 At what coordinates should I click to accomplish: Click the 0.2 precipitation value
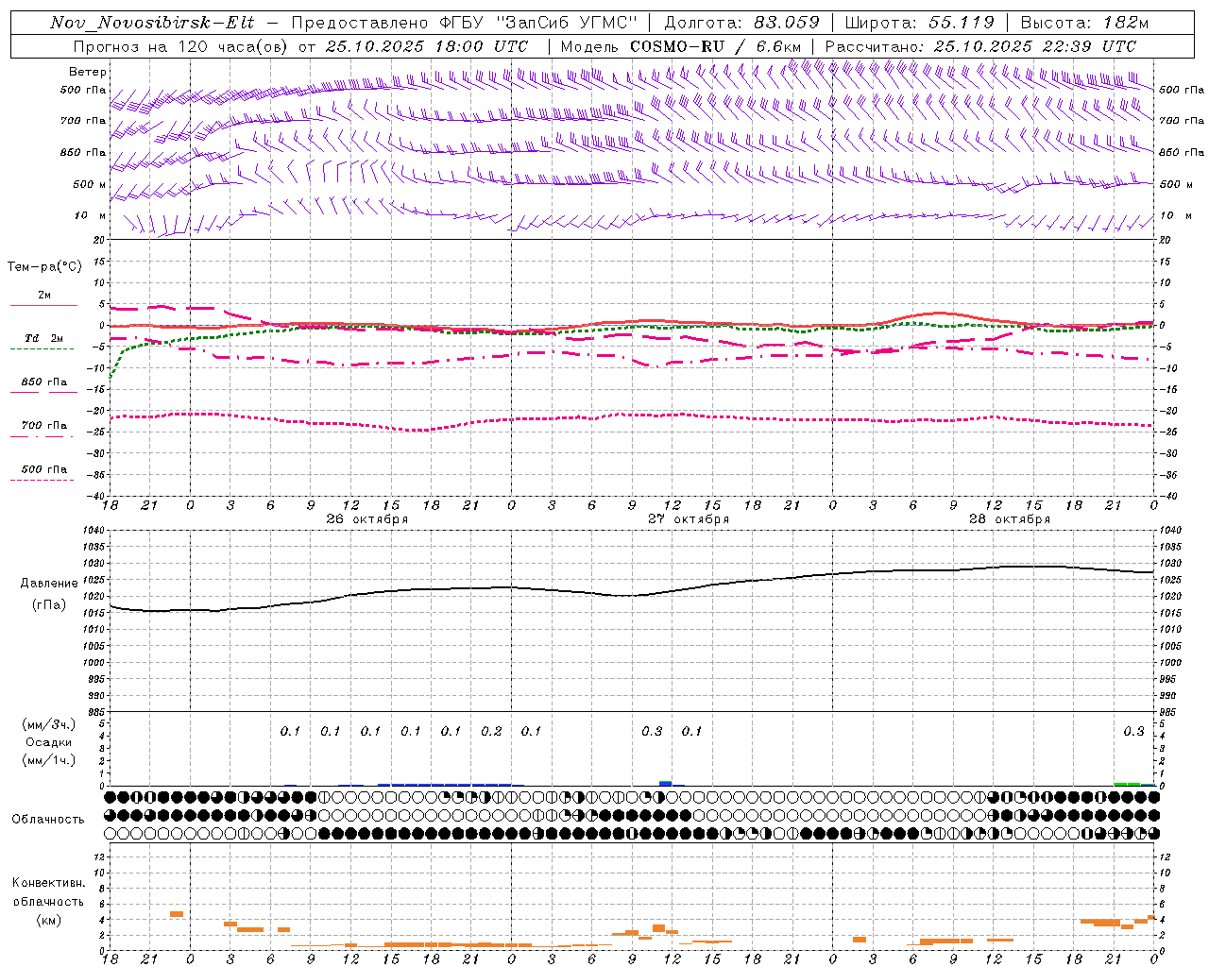(x=491, y=732)
